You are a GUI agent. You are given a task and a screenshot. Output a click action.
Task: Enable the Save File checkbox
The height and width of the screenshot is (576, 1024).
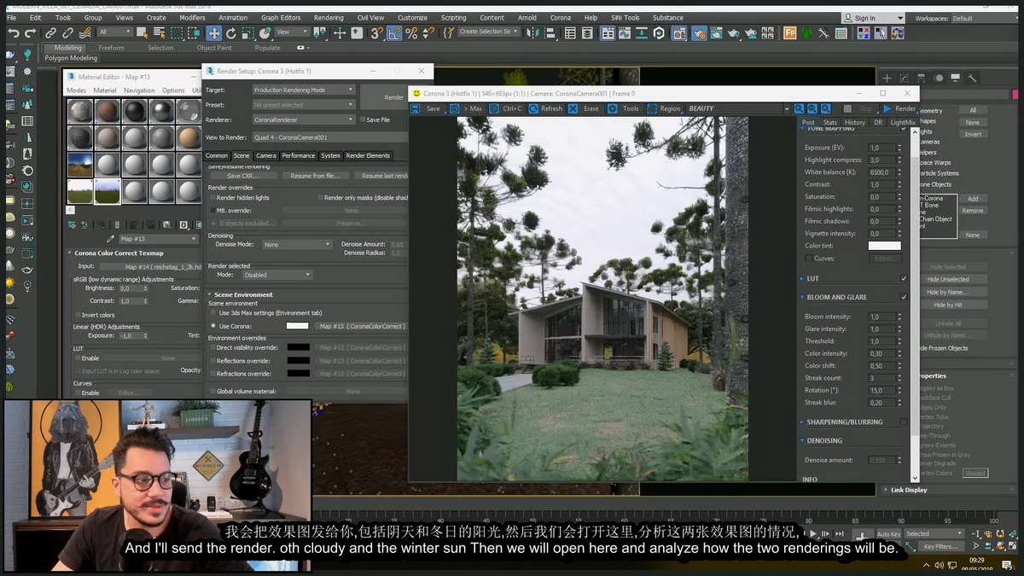[363, 119]
